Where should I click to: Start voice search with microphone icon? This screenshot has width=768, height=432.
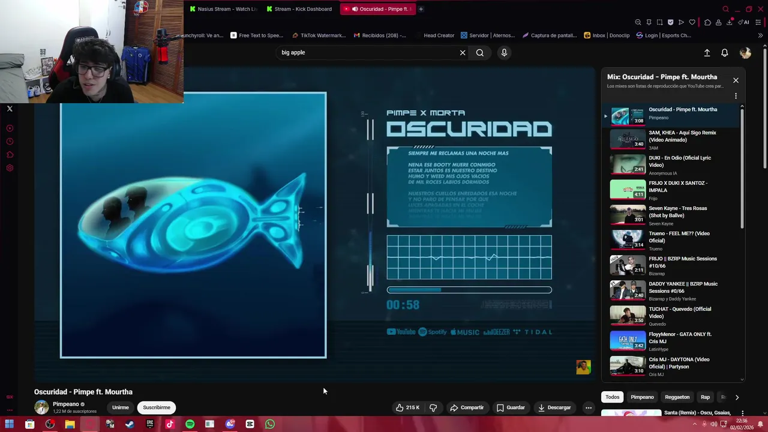point(504,53)
